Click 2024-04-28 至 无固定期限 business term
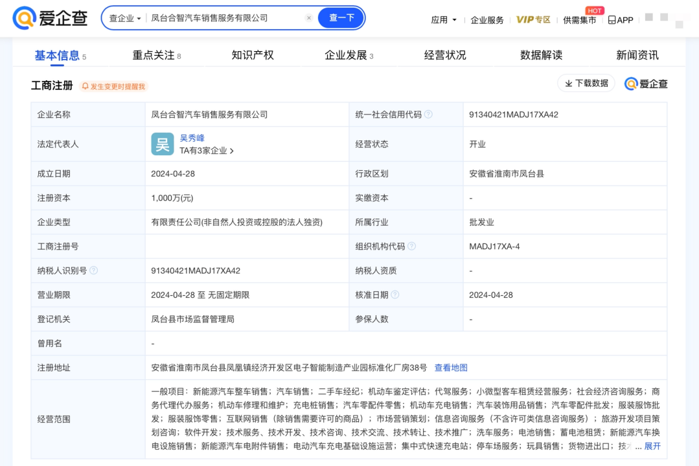 pyautogui.click(x=200, y=295)
